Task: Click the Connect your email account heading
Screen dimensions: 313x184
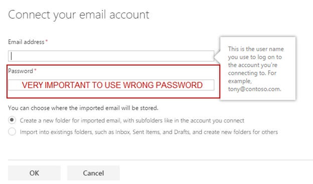Action: point(79,15)
